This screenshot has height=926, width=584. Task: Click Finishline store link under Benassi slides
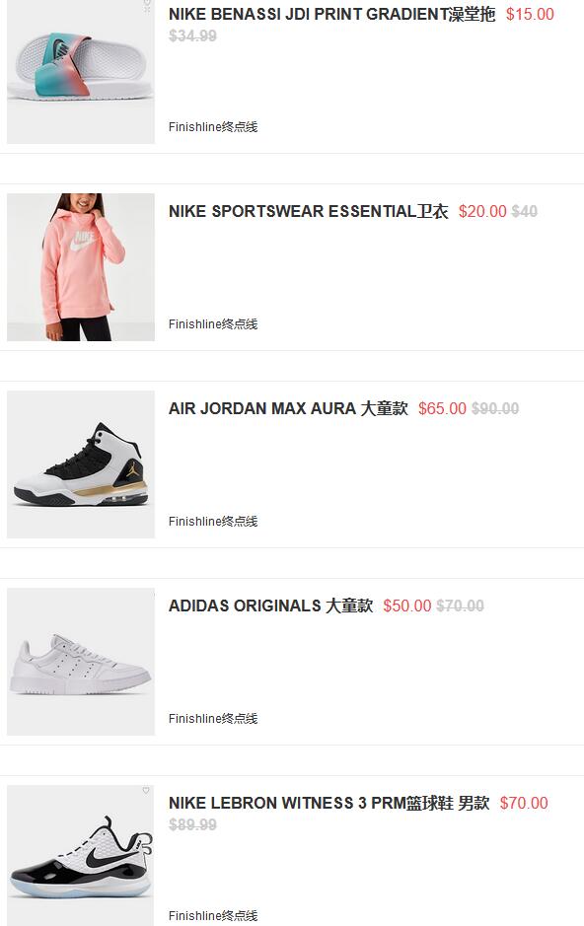click(x=213, y=127)
